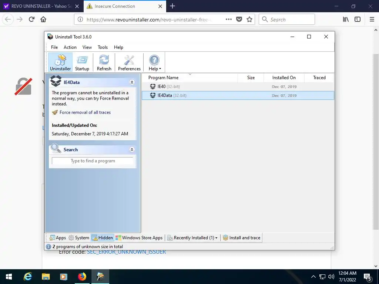
Task: Click the IE40 row package icon
Action: pyautogui.click(x=153, y=87)
